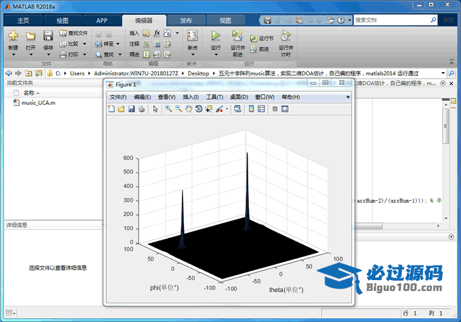Click Run Section (运行节) button
The image size is (461, 322).
[262, 38]
